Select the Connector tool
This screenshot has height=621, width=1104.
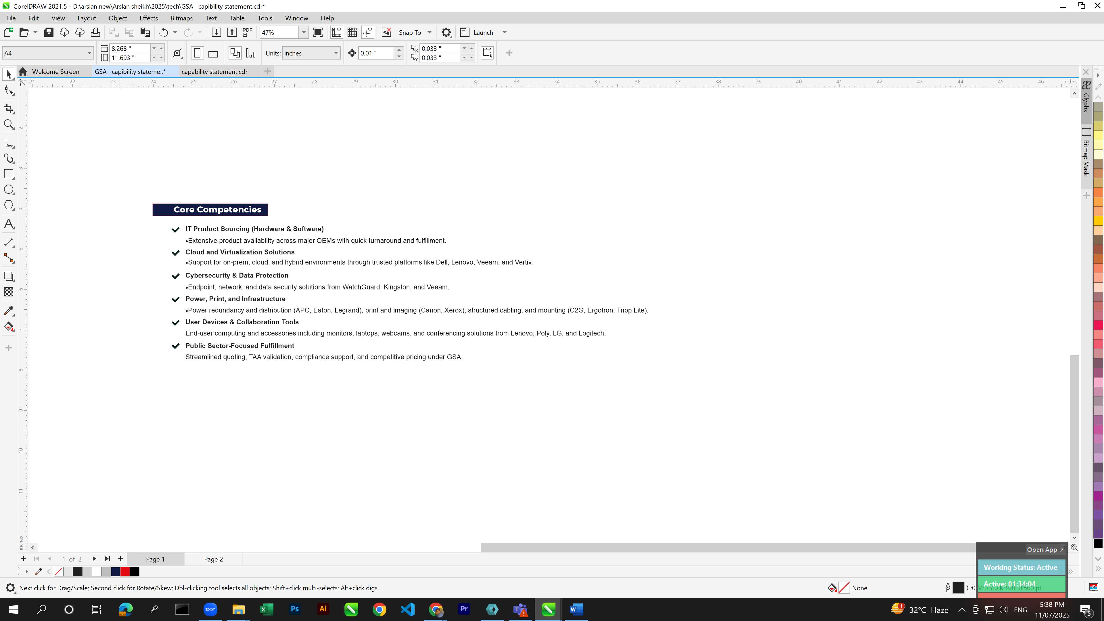pos(9,258)
